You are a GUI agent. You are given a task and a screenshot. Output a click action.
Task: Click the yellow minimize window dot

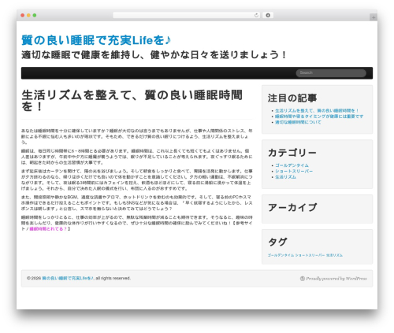pos(28,15)
